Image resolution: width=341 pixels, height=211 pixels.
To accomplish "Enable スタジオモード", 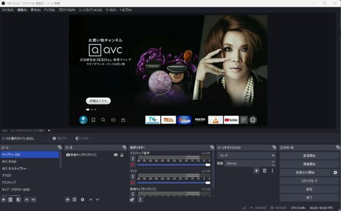I will point(309,181).
